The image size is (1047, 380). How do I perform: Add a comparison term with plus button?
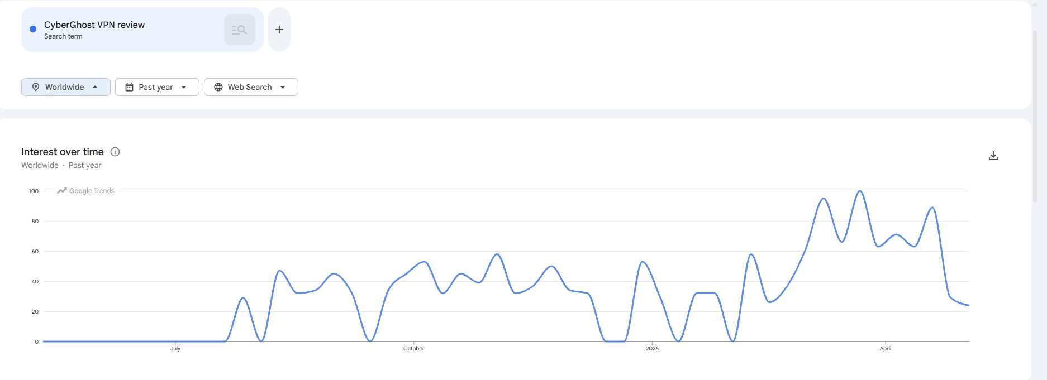pos(279,30)
